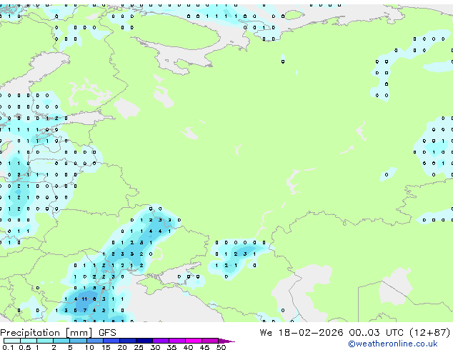Select the '00..03 UTC' time text
Screen dimensions: 453x350
(x=376, y=332)
